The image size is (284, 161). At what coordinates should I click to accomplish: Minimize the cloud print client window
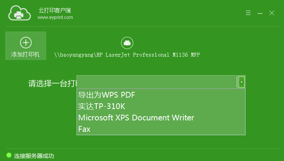point(260,13)
